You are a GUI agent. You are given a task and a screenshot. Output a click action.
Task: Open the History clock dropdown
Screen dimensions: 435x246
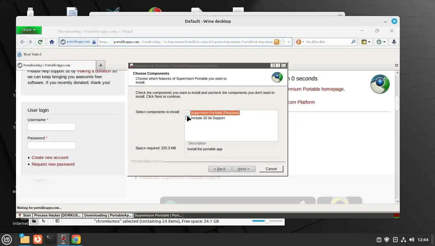point(381,42)
